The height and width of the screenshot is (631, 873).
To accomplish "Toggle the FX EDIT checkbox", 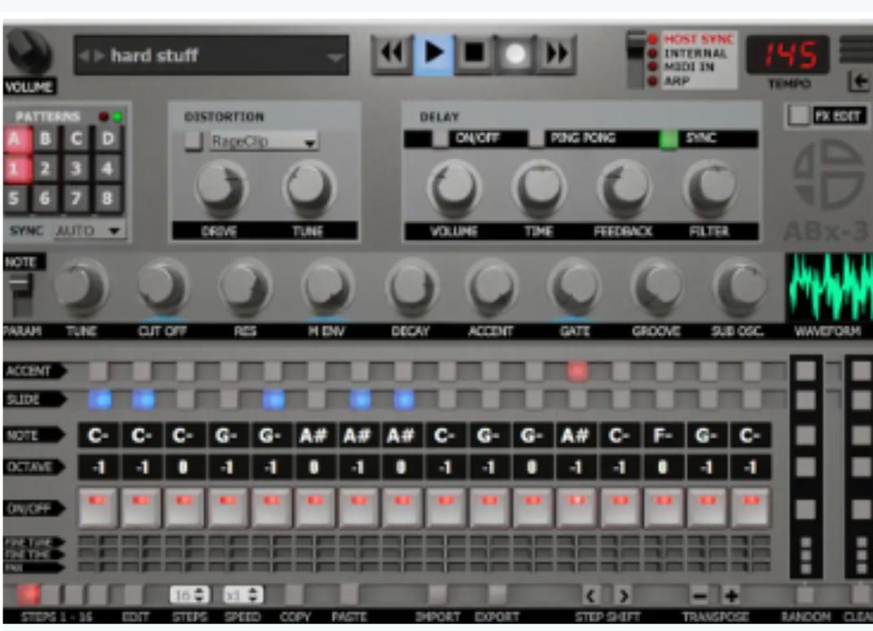I will [x=798, y=115].
